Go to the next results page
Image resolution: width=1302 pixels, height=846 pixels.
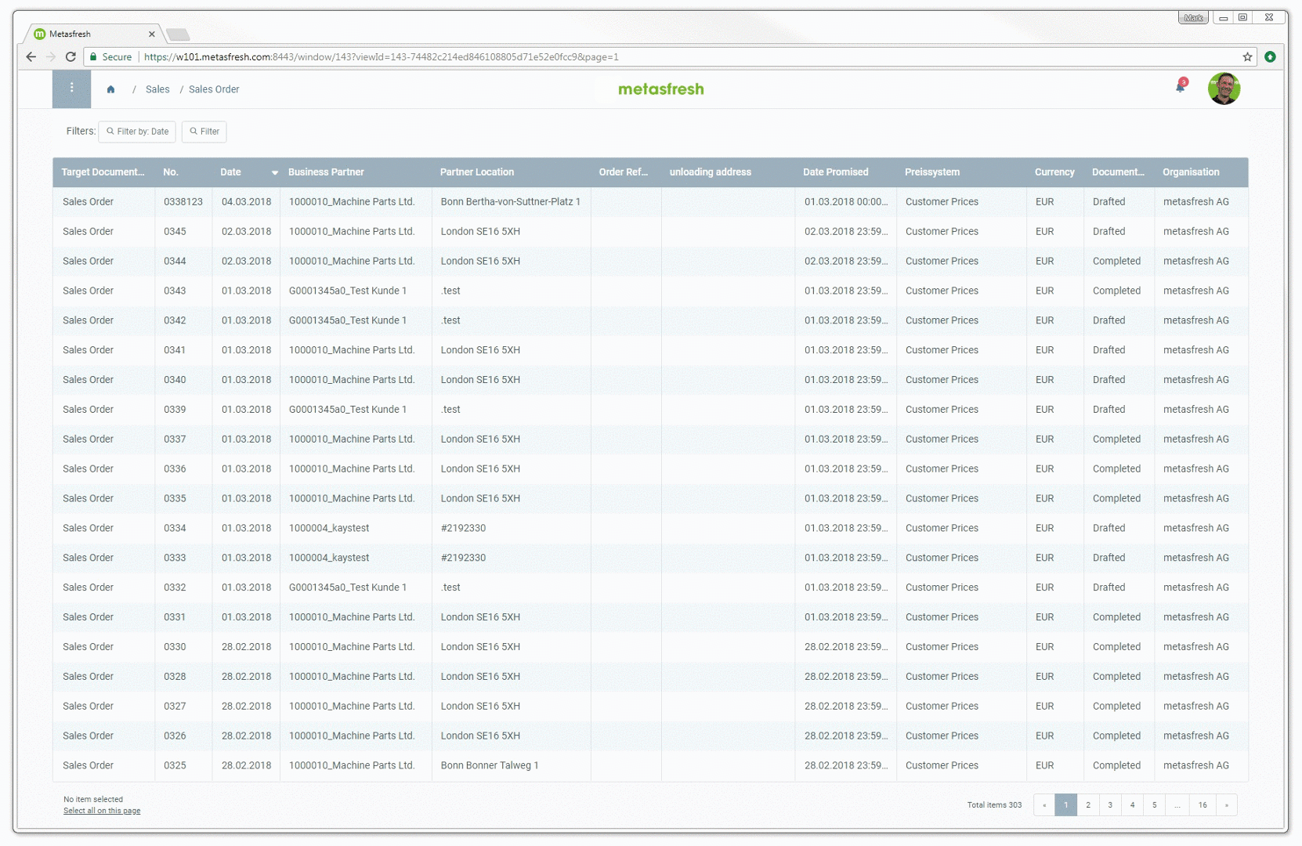click(1227, 805)
